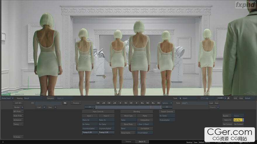The height and width of the screenshot is (144, 257).
Task: Click the Node Load button
Action: point(211,103)
